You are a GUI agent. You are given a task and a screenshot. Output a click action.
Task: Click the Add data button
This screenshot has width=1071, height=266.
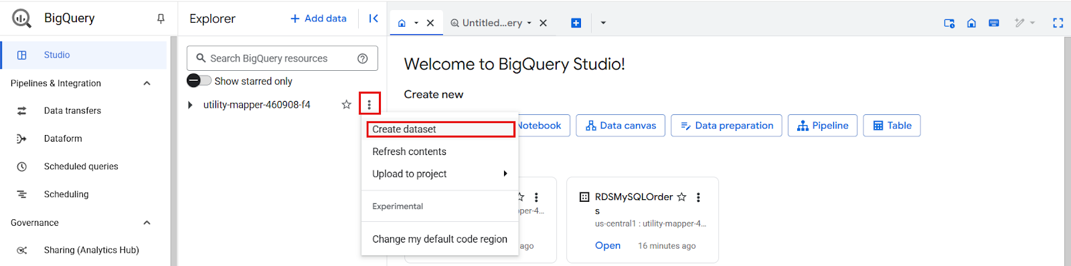point(319,19)
